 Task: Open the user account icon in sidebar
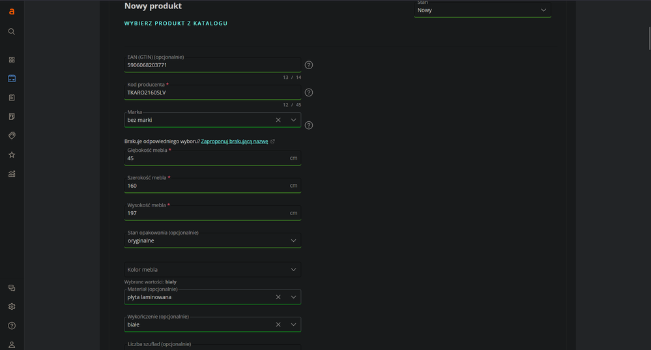(12, 345)
